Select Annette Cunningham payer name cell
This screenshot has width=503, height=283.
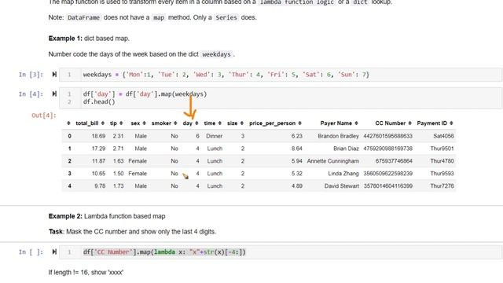(332, 161)
